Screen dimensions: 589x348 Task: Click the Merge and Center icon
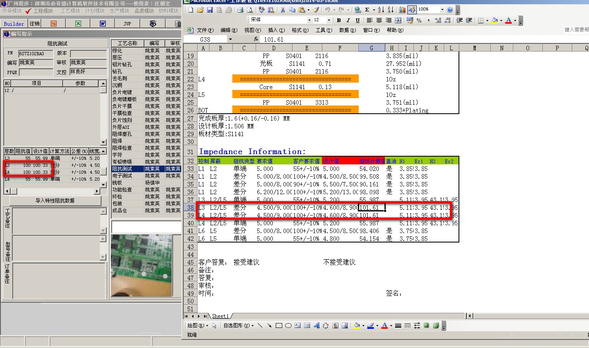click(x=398, y=20)
